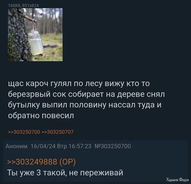Follow reply link >>303250707 under the post
The height and width of the screenshot is (184, 191).
click(58, 132)
